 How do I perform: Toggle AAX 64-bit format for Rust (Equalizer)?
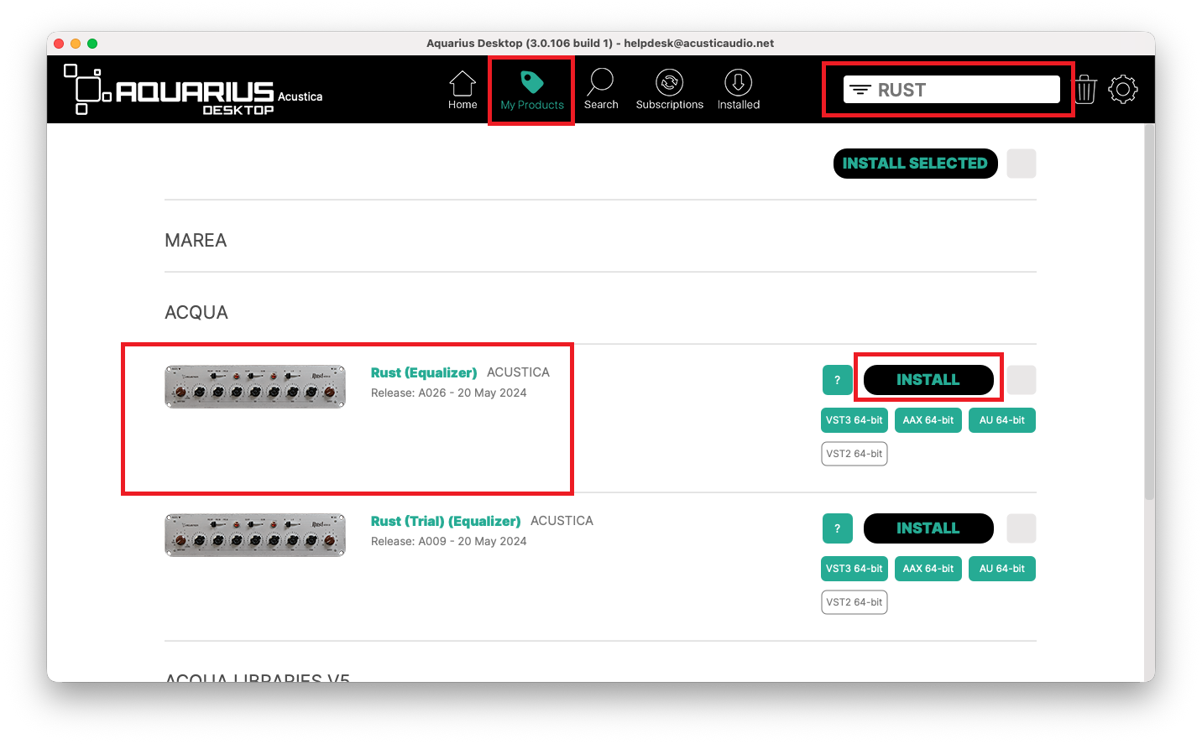click(928, 420)
